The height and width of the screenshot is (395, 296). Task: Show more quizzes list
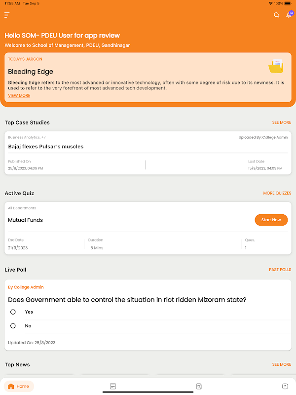[x=277, y=193]
